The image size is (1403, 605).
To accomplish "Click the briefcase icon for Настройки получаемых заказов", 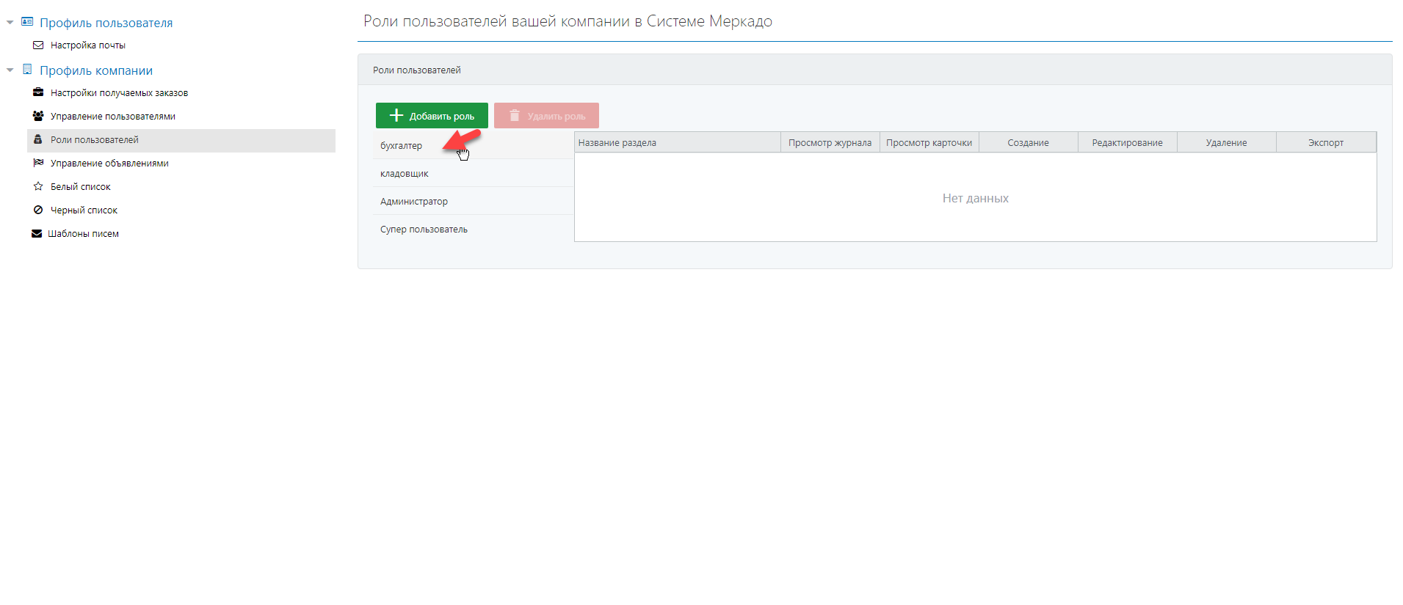I will [x=38, y=93].
